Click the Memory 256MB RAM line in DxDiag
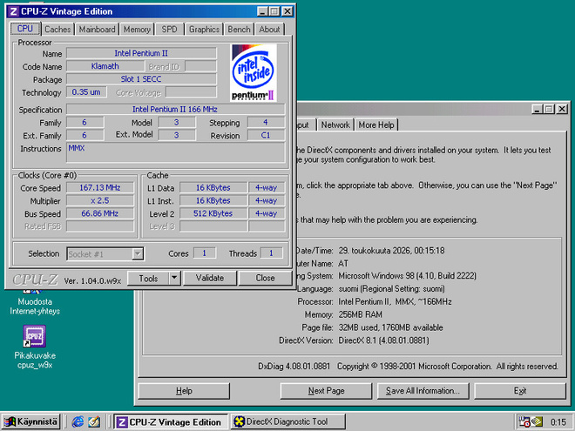This screenshot has height=431, width=575. point(343,314)
